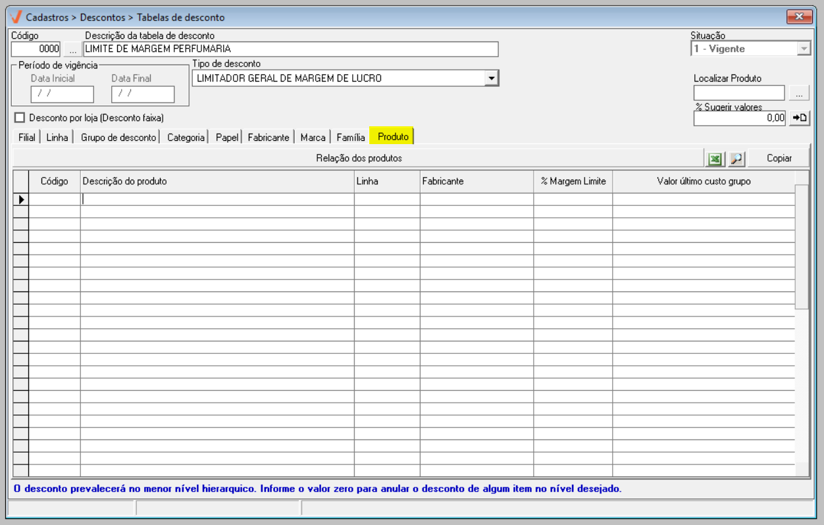824x525 pixels.
Task: Open code lookup ellipsis button
Action: pos(72,49)
